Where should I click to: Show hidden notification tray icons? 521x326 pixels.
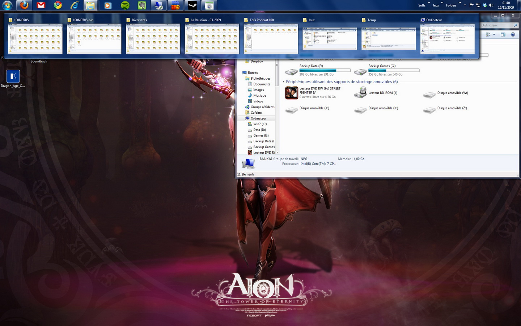[x=465, y=5]
